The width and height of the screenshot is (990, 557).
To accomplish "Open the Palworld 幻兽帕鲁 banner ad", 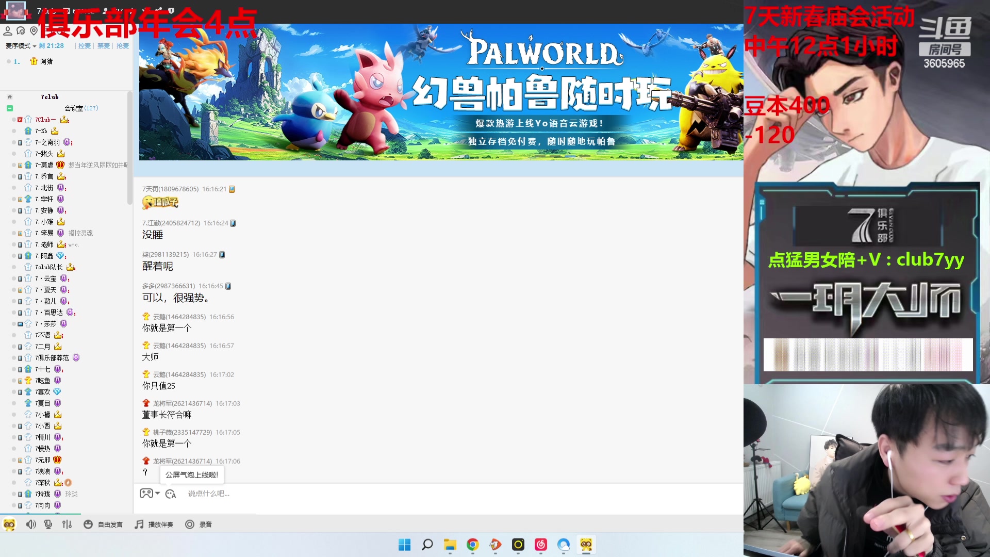I will click(441, 92).
